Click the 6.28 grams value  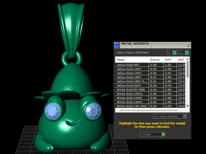153,86
